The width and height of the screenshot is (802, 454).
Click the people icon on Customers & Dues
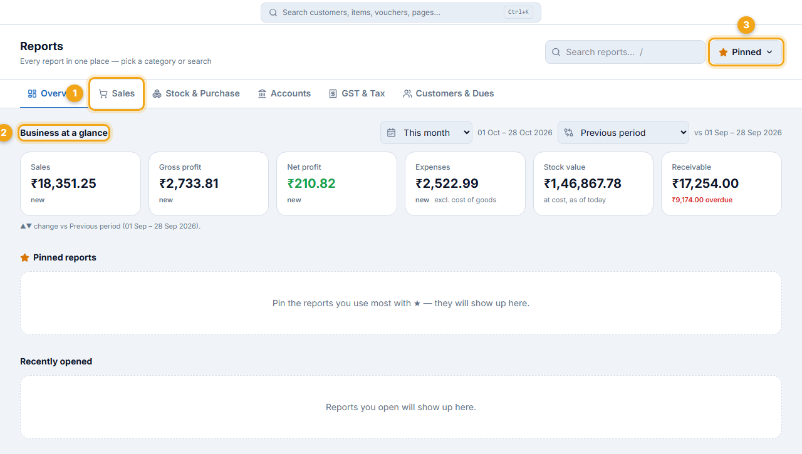click(407, 93)
